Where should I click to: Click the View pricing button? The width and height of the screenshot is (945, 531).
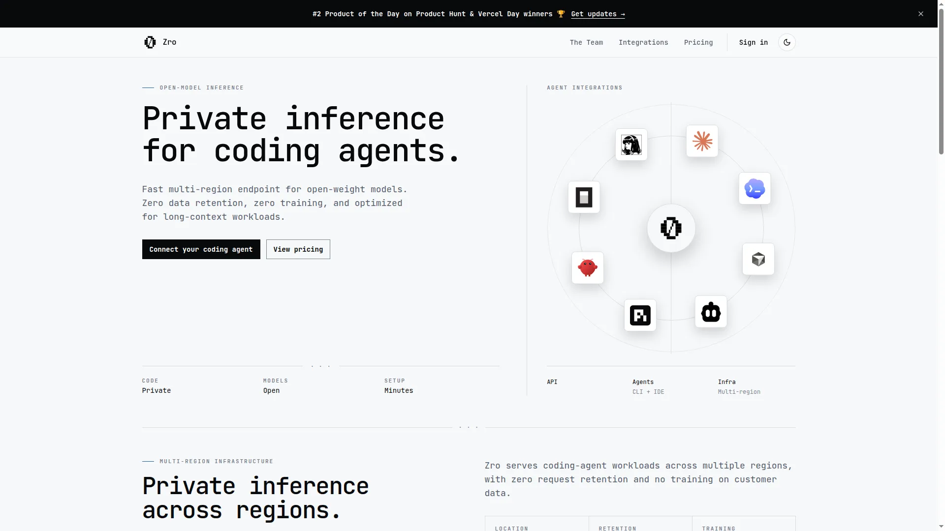(298, 249)
